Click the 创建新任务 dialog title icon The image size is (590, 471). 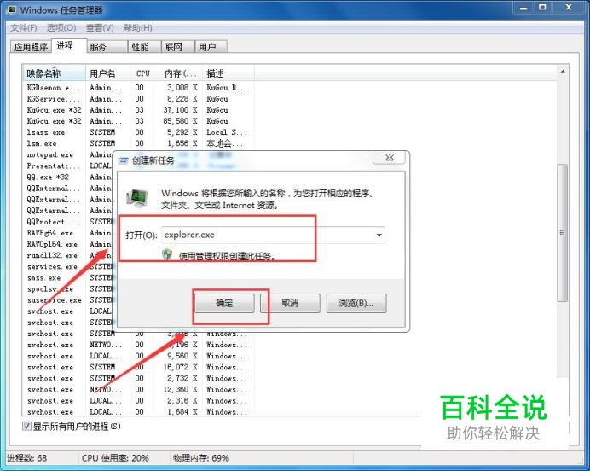[x=124, y=160]
